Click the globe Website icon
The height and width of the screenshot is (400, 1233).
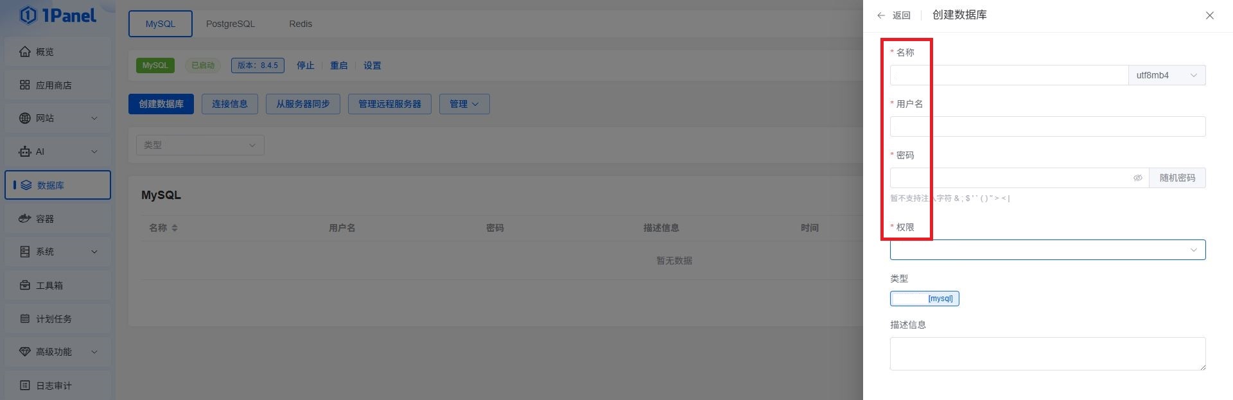[x=25, y=118]
